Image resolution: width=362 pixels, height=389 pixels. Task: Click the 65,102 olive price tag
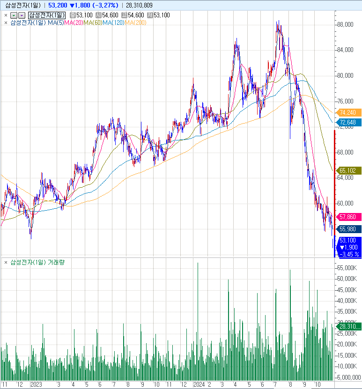click(347, 171)
